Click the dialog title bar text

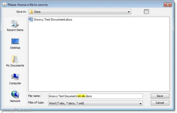pos(28,5)
